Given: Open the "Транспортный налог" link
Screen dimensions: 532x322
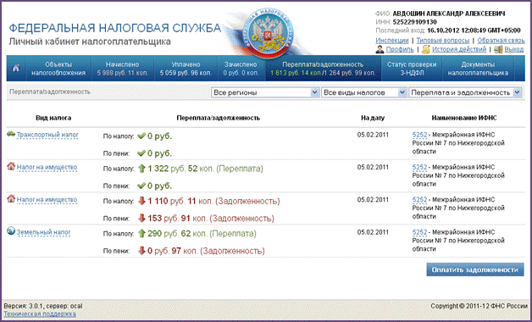Looking at the screenshot, I should pyautogui.click(x=47, y=135).
